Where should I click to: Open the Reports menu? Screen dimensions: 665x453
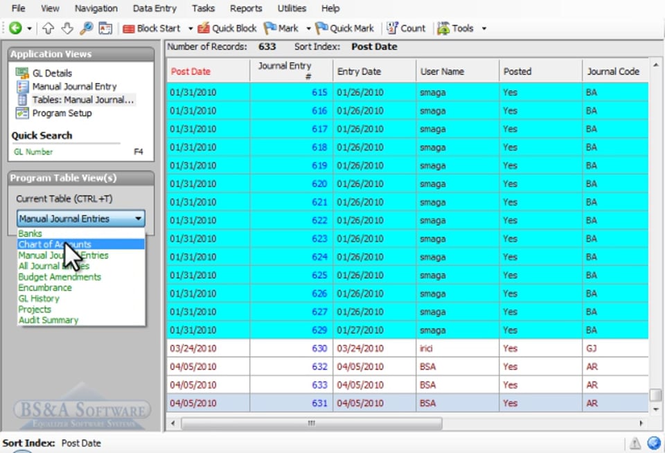point(246,8)
